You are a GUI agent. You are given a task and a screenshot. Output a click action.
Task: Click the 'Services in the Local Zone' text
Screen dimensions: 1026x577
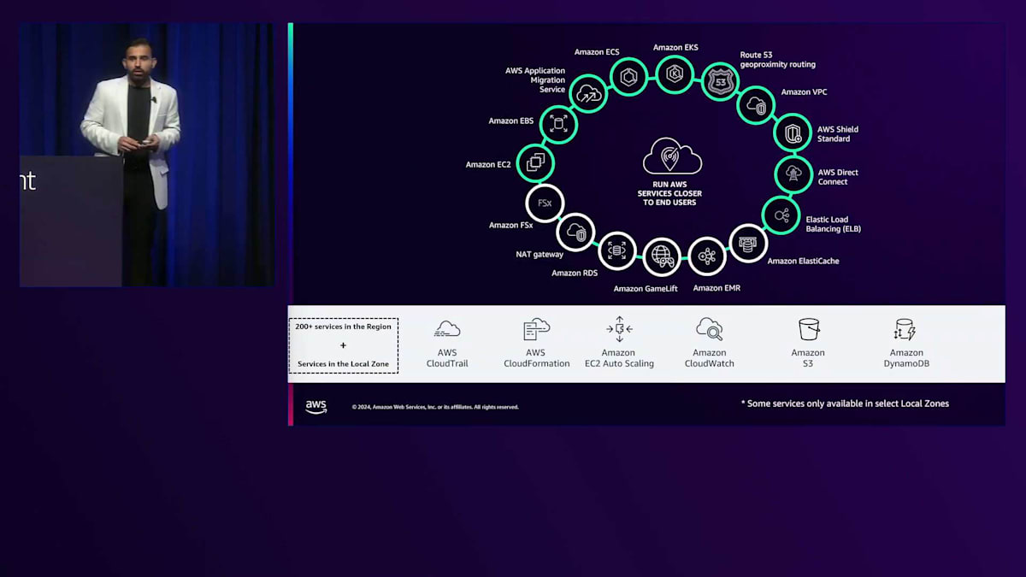343,364
